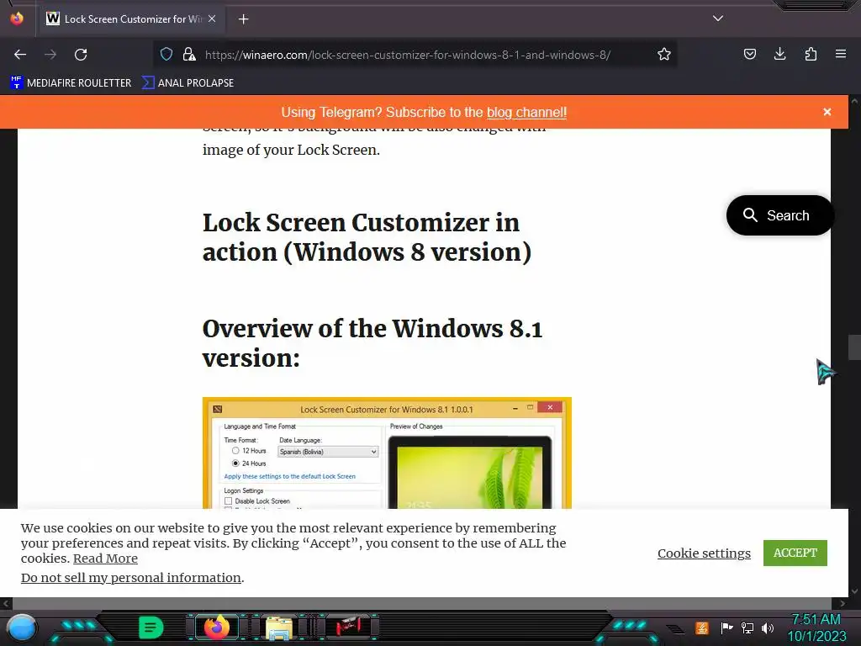Expand the list all tabs chevron
Viewport: 861px width, 646px height.
point(718,19)
